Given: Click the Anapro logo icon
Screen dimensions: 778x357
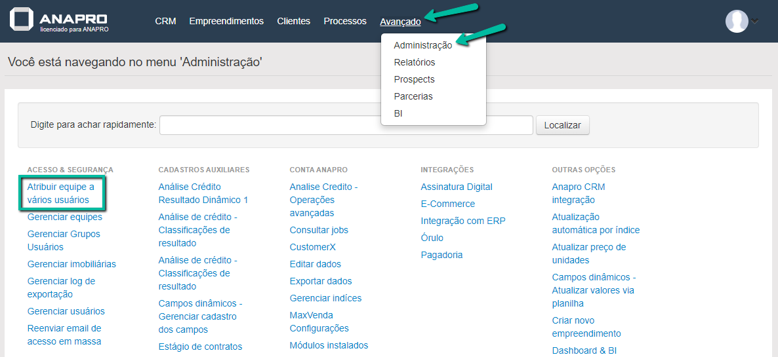Looking at the screenshot, I should [22, 20].
